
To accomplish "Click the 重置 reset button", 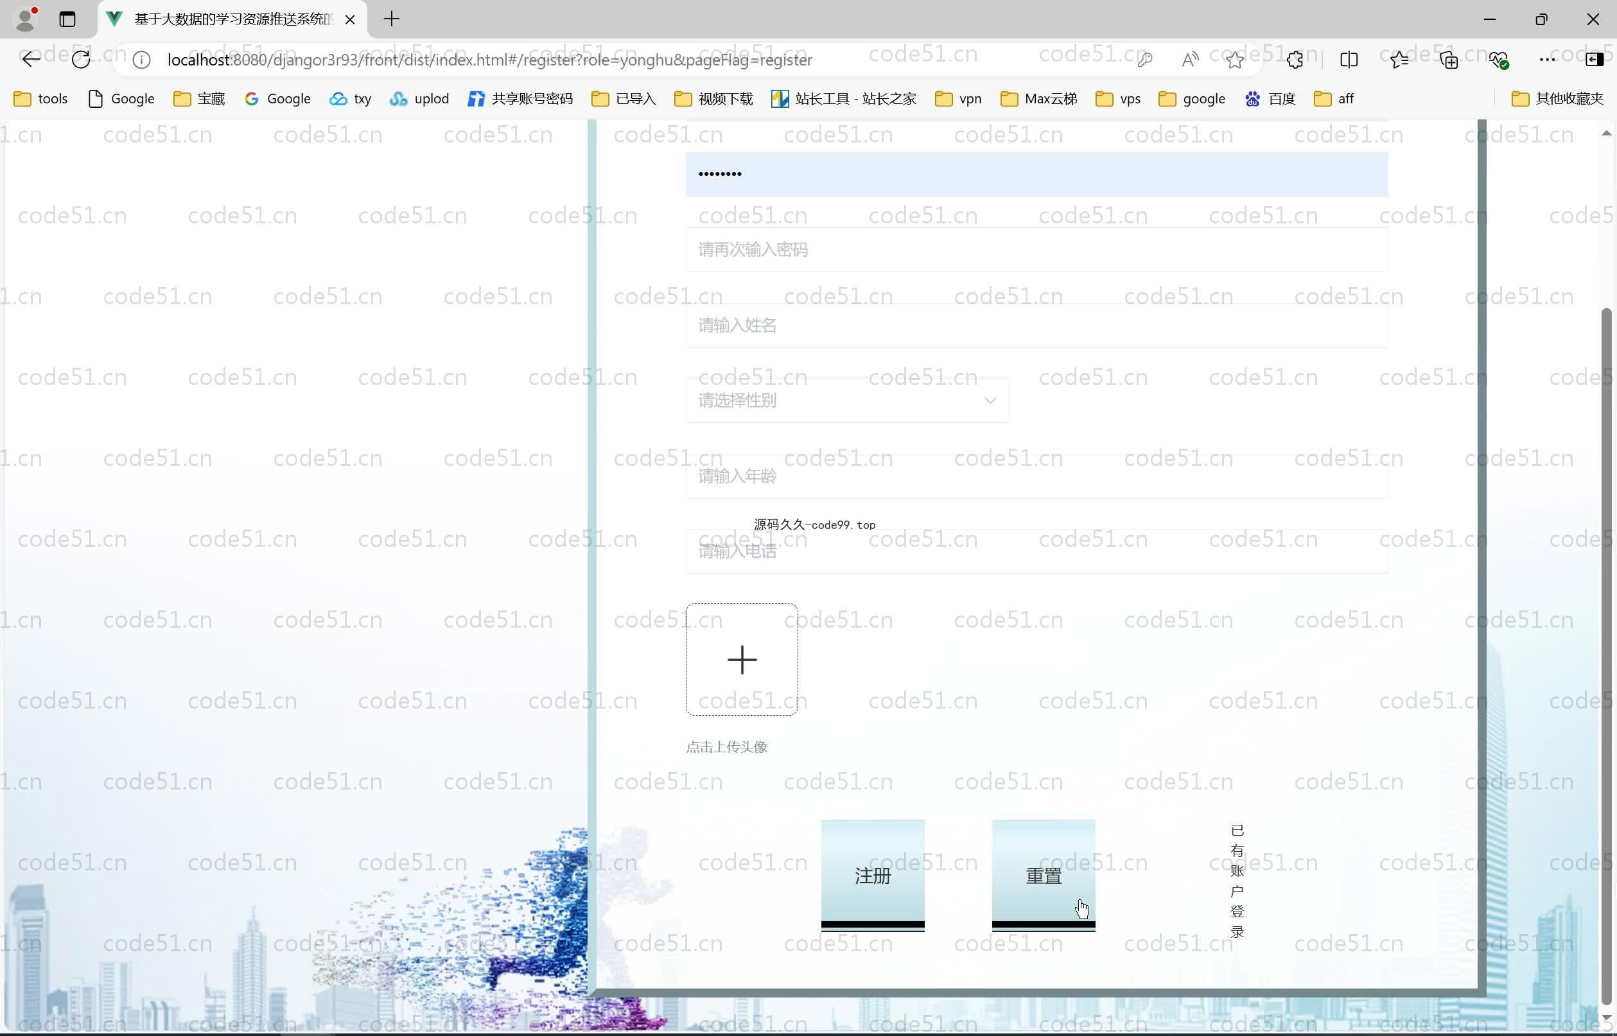I will (x=1043, y=876).
